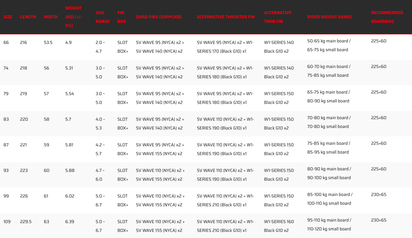This screenshot has height=238, width=412.
Task: Click length value 223
Action: [24, 170]
